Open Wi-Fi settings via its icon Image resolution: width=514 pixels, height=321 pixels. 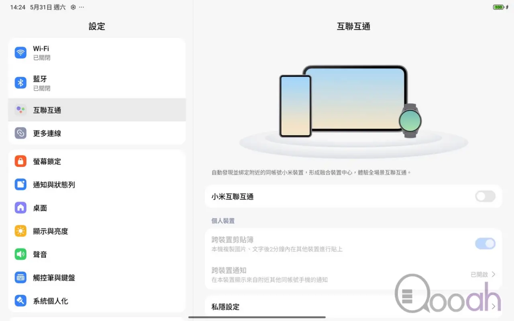tap(20, 53)
